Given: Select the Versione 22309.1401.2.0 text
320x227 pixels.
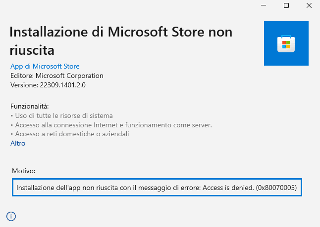Looking at the screenshot, I should click(48, 85).
